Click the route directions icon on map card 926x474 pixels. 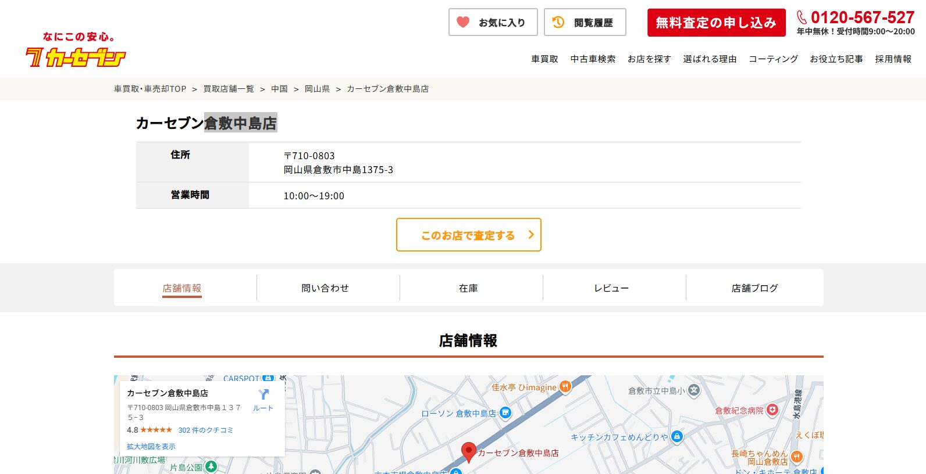[x=263, y=394]
